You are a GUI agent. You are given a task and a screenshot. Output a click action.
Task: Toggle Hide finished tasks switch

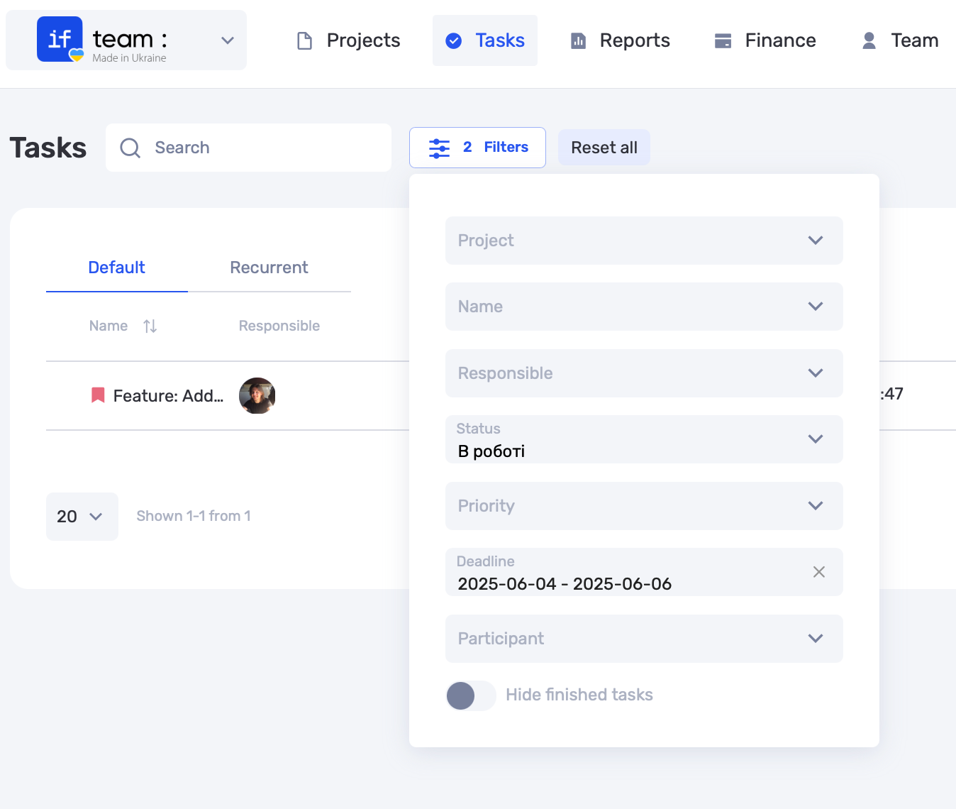[471, 695]
